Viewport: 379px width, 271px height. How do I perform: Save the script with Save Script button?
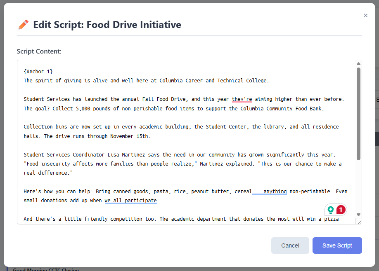coord(337,245)
